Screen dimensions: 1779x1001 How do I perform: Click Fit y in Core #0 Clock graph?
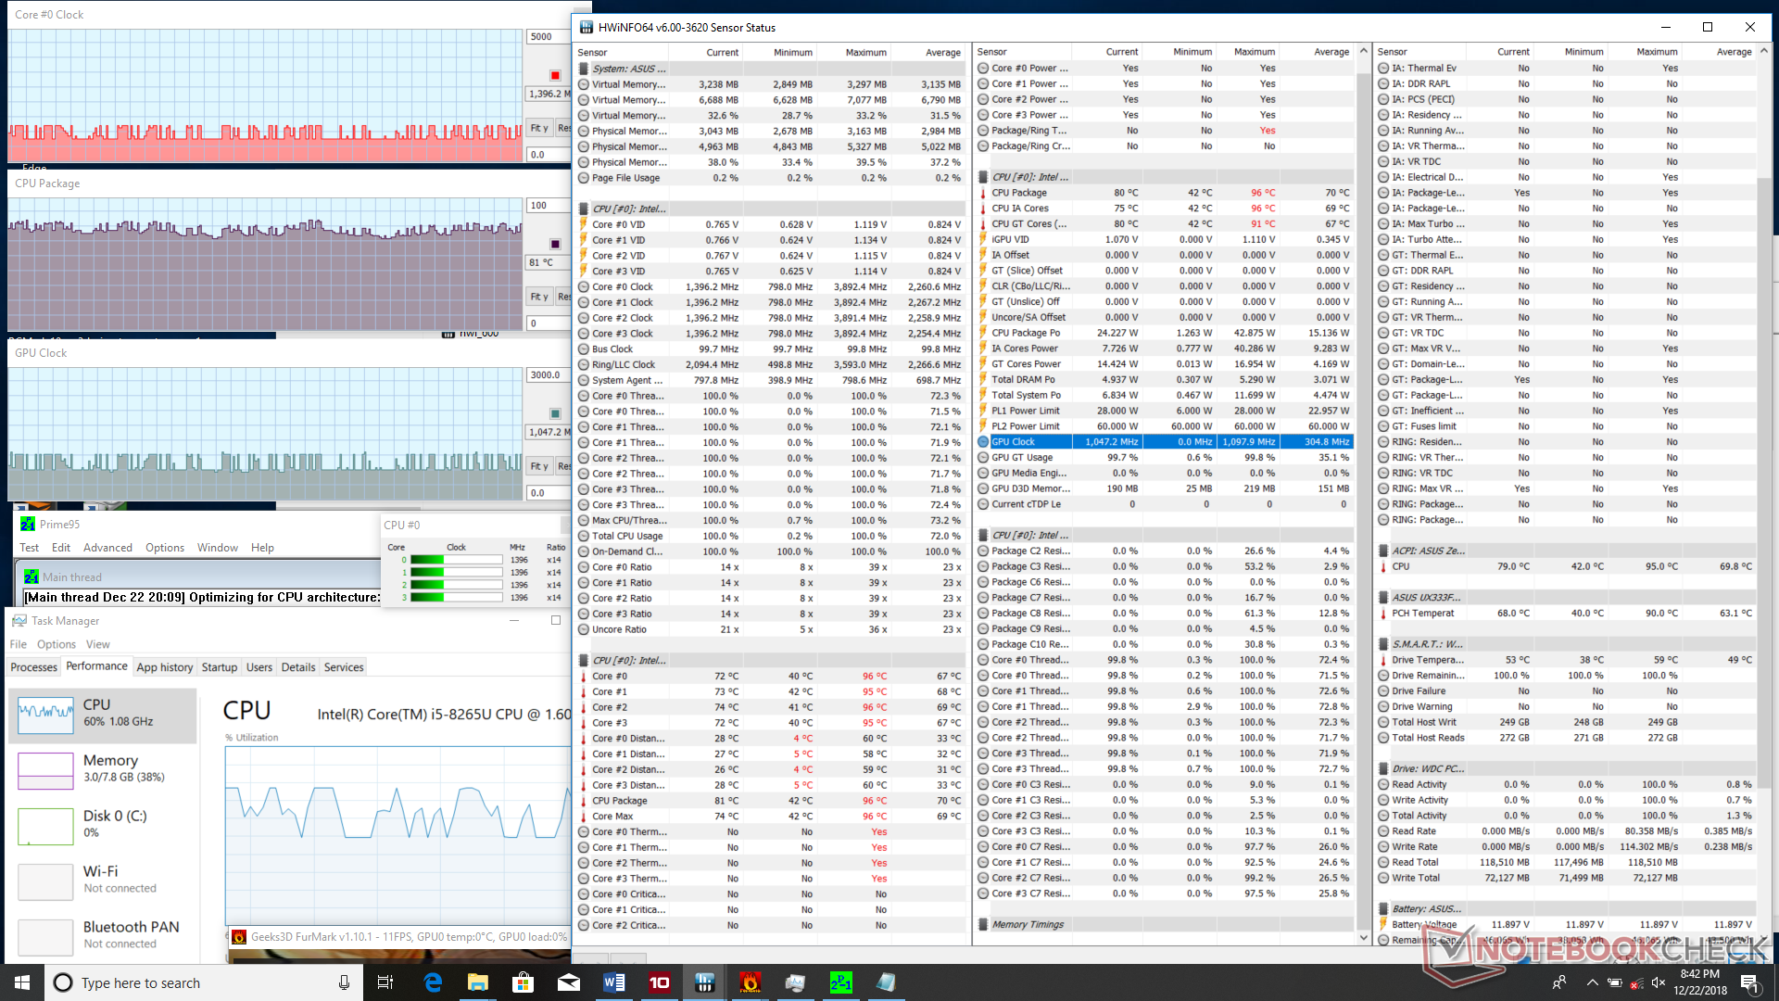[539, 128]
